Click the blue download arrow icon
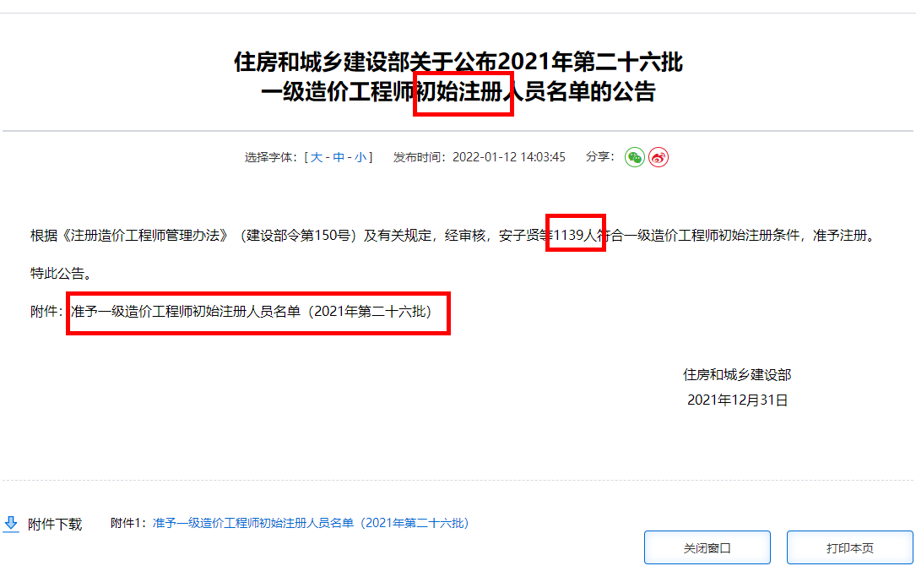Image resolution: width=916 pixels, height=566 pixels. [x=11, y=524]
